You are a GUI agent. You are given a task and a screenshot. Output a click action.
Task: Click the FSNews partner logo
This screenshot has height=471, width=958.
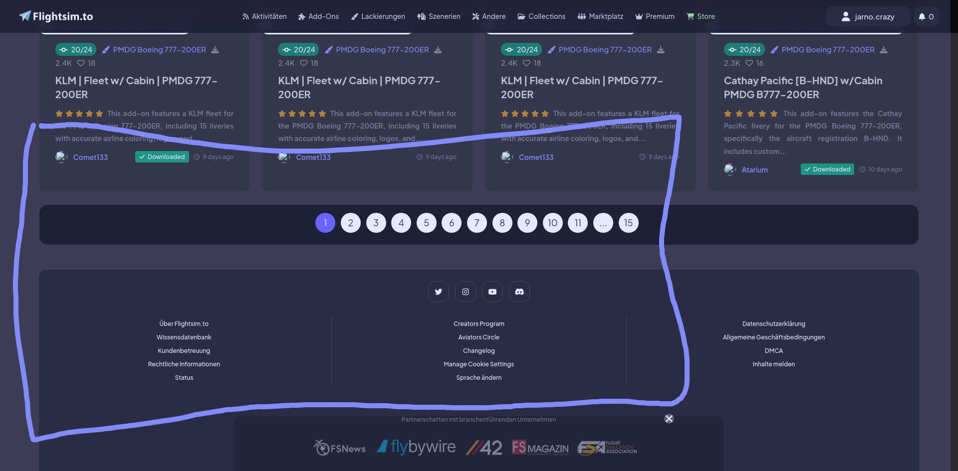(x=339, y=448)
